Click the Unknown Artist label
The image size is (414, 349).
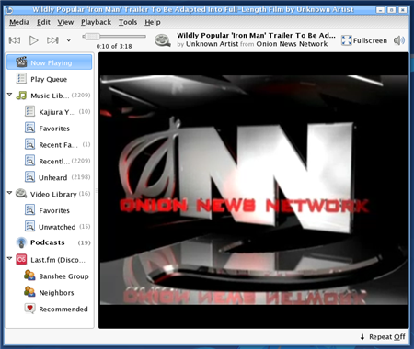[212, 44]
